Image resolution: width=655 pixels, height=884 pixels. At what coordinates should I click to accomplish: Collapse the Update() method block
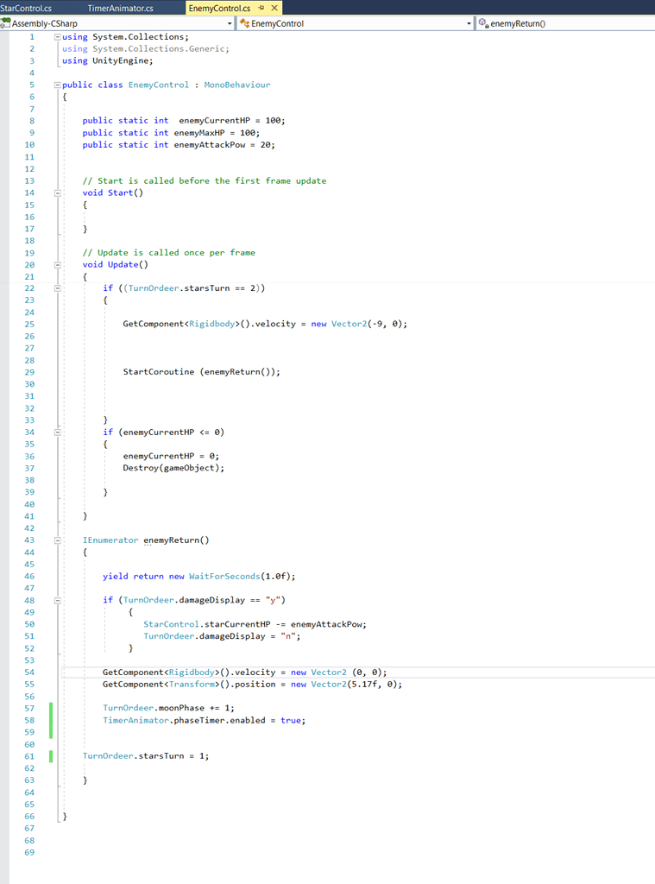pos(57,264)
